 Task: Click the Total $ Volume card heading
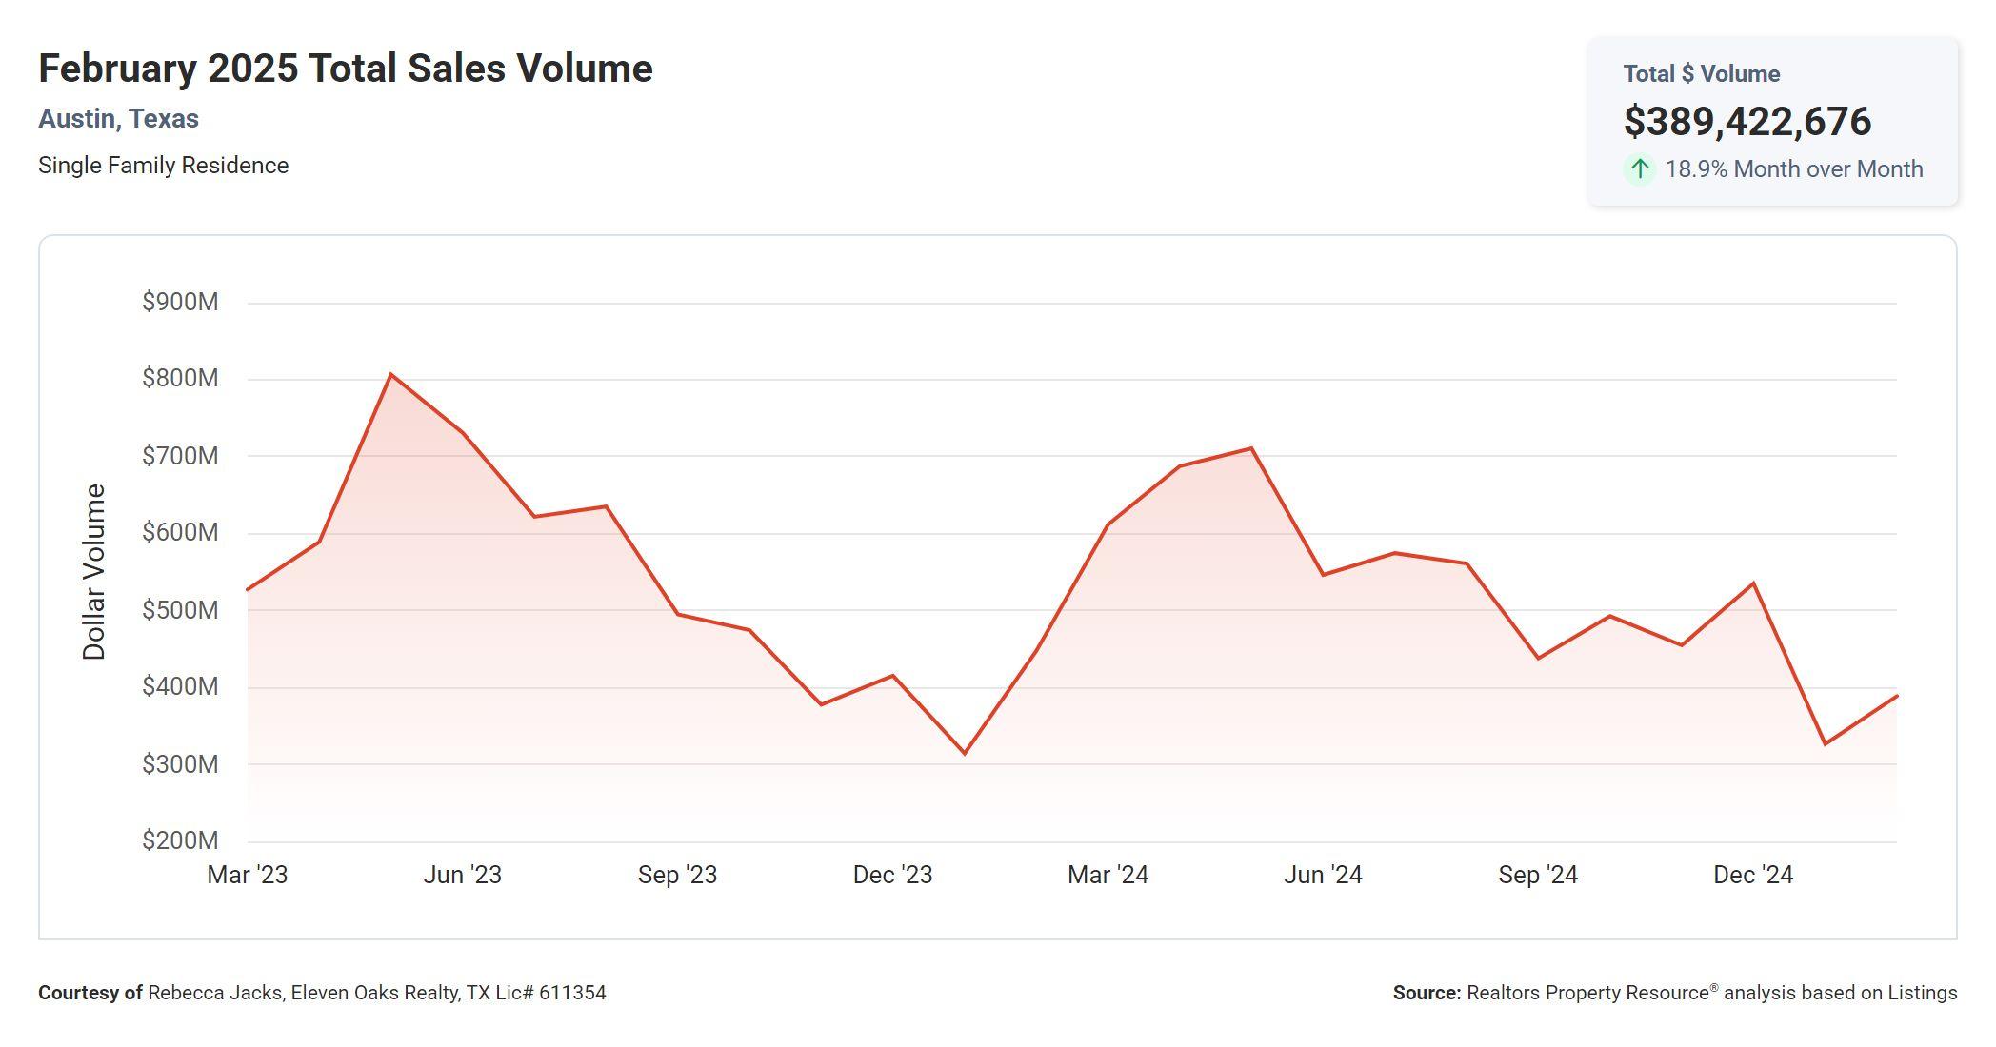coord(1701,74)
